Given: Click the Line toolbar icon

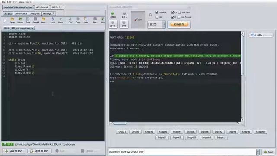Looking at the screenshot, I should click(103, 20).
